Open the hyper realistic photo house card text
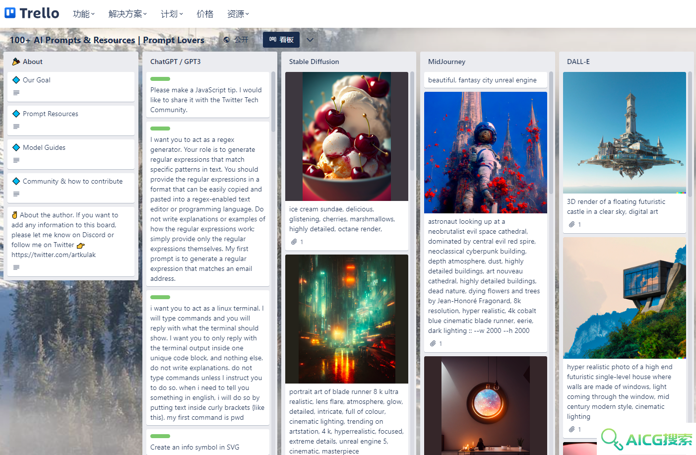Screen dimensions: 696x455 (x=620, y=391)
